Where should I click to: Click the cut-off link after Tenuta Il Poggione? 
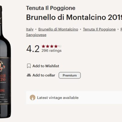point(121,29)
